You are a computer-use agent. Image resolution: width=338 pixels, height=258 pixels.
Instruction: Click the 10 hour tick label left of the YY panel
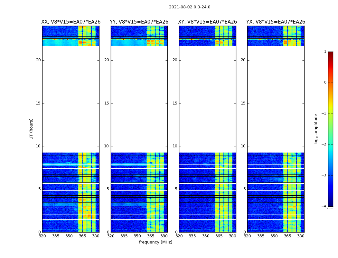pos(107,146)
